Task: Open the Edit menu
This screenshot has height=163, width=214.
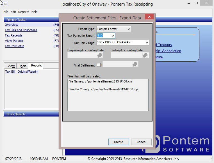Action: (13, 12)
